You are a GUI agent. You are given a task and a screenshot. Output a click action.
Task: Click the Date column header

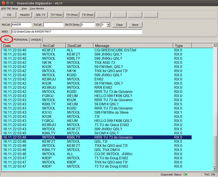point(21,46)
